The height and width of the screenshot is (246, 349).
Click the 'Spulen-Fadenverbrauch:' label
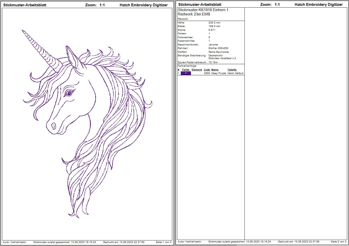[192, 62]
